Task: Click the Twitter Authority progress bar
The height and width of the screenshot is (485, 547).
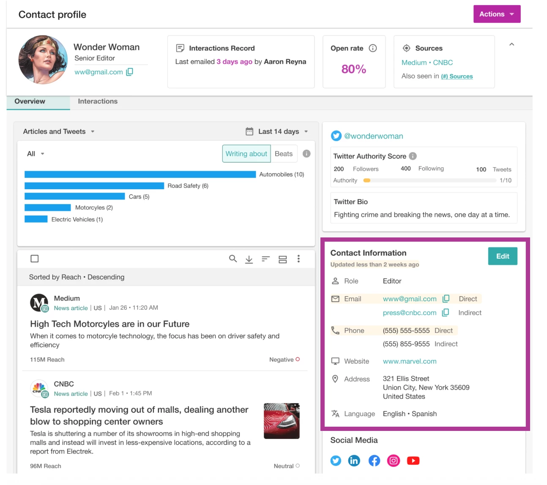Action: pyautogui.click(x=430, y=180)
